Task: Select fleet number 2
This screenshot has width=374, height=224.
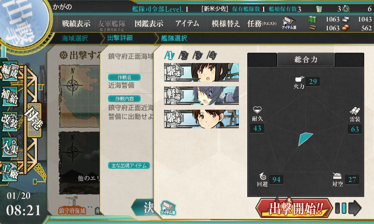Action: point(183,56)
